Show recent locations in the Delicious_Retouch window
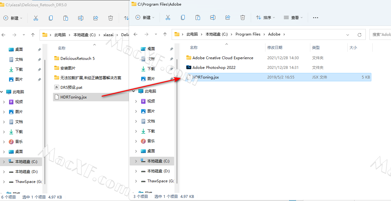 click(x=23, y=35)
